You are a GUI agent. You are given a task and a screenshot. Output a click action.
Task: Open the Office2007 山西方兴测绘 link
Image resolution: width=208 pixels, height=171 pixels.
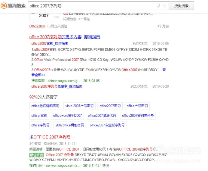coord(37,26)
